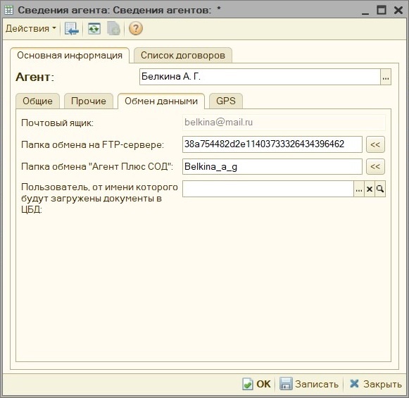Open the user selection ellipsis button

(359, 189)
